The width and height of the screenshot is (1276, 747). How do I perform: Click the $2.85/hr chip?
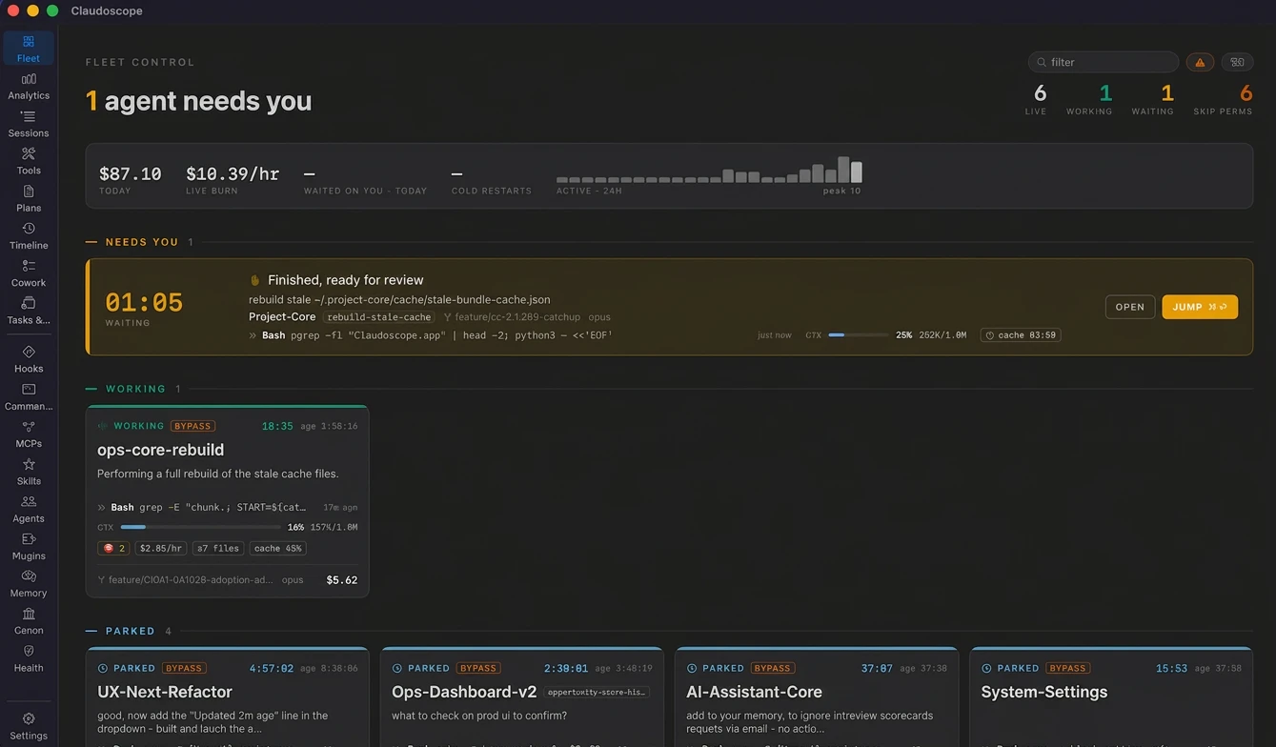coord(160,548)
